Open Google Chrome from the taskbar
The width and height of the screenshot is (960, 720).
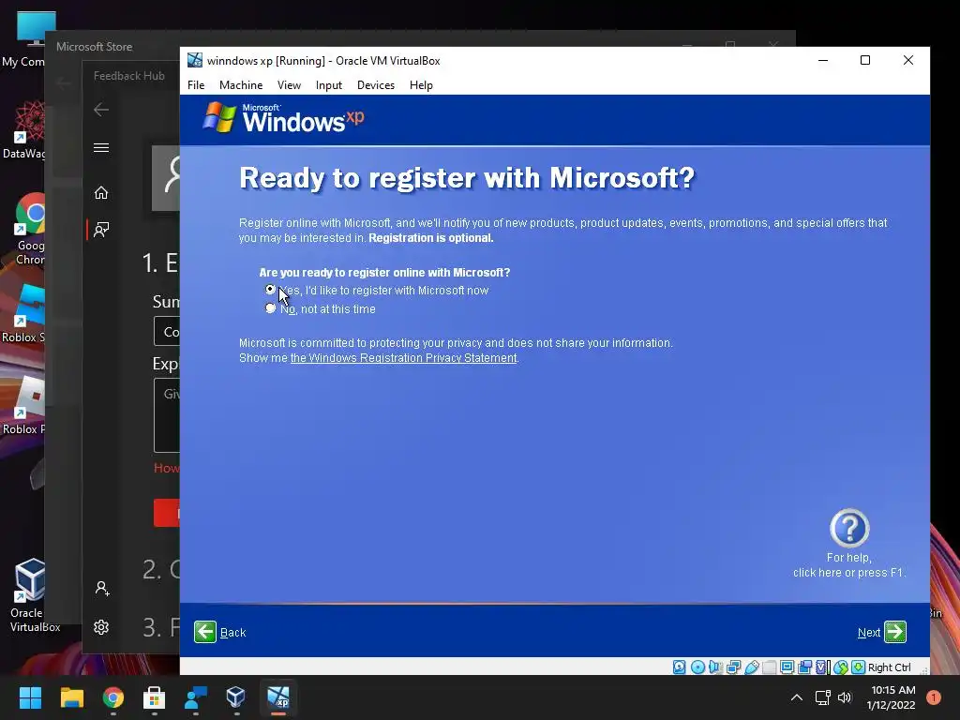point(113,697)
